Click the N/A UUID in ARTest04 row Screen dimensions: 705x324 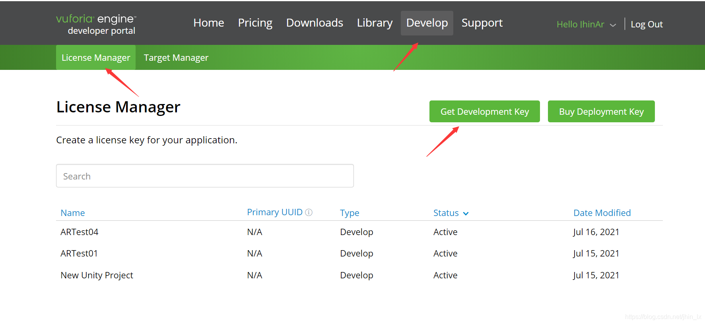click(254, 232)
